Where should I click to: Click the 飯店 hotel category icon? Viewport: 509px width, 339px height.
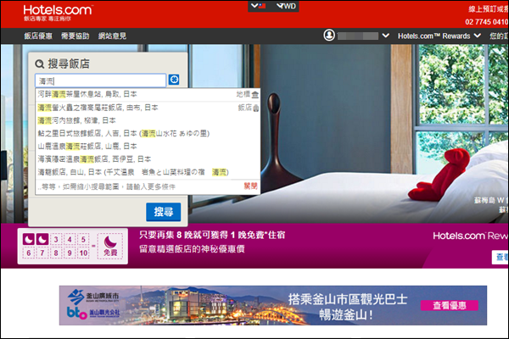[x=255, y=108]
